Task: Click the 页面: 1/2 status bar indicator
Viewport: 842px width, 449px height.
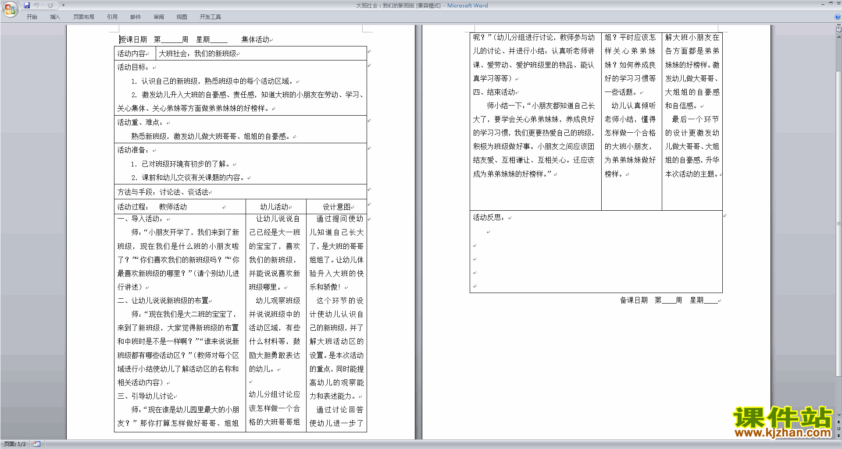Action: (15, 444)
